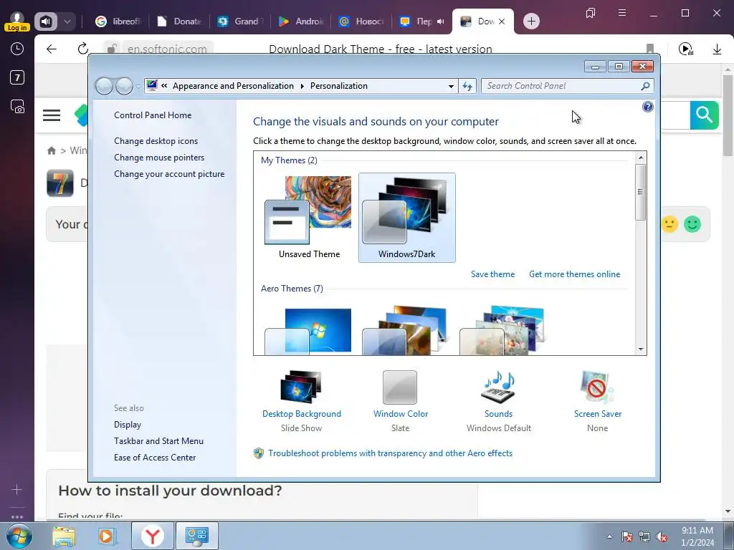The width and height of the screenshot is (734, 550).
Task: Click the theme list scrollbar thumb
Action: tap(640, 192)
